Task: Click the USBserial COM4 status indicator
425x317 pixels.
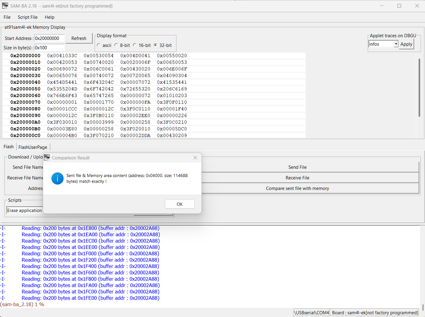Action: pos(311,312)
